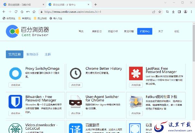The width and height of the screenshot is (195, 133).
Task: Click the star icon next to undo arrow
Action: [34, 12]
